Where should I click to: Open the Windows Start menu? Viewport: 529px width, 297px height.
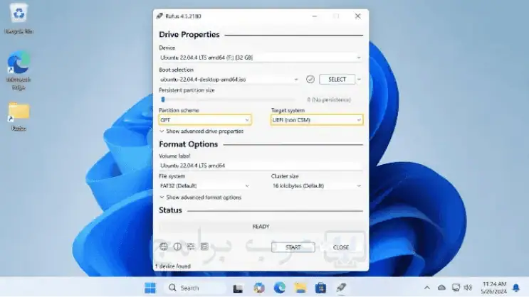[150, 288]
